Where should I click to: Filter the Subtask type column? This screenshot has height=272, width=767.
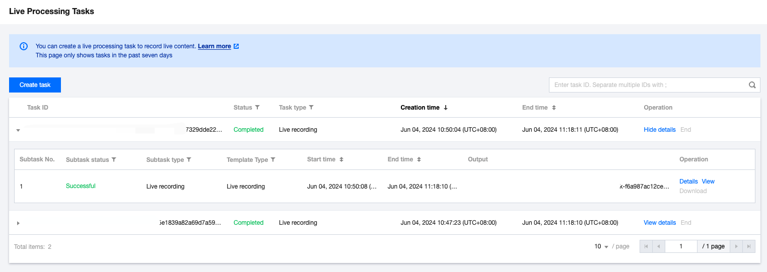(189, 160)
